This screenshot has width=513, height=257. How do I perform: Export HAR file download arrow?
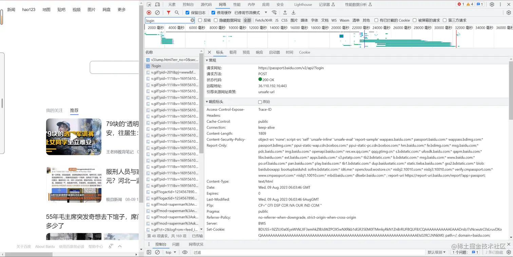(x=293, y=13)
